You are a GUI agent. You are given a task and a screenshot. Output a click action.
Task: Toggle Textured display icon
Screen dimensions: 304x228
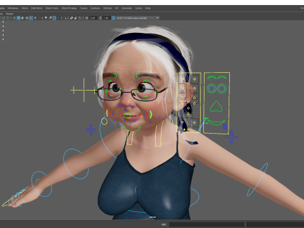pos(31,18)
